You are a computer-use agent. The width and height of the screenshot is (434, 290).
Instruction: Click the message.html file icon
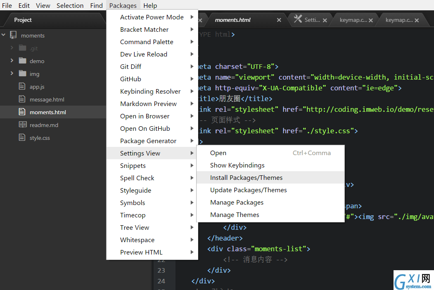[22, 99]
